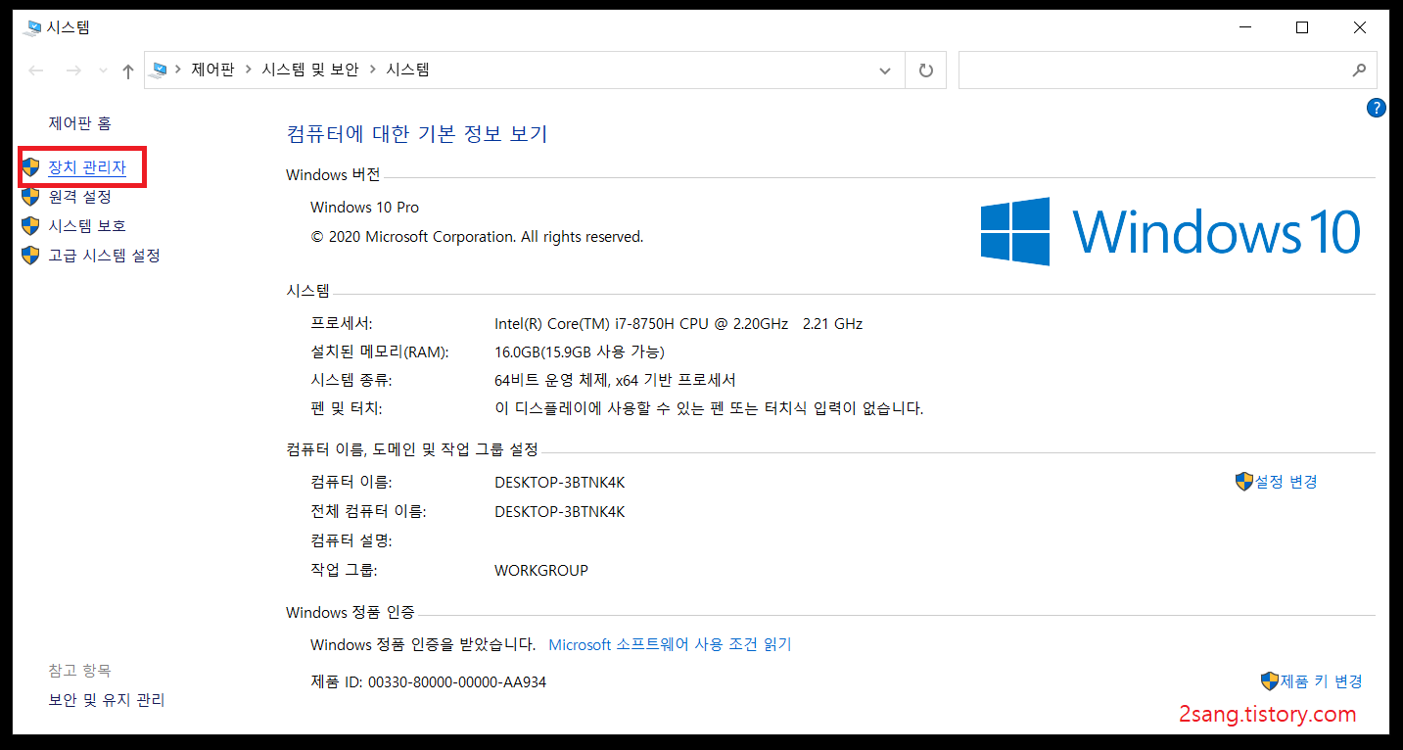Screen dimensions: 1403x750
Task: Open address bar history dropdown
Action: (885, 70)
